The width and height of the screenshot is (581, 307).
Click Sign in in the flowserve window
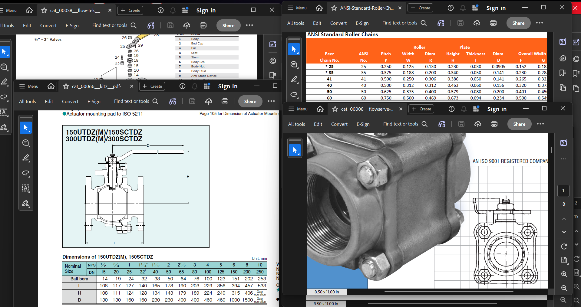pos(497,109)
